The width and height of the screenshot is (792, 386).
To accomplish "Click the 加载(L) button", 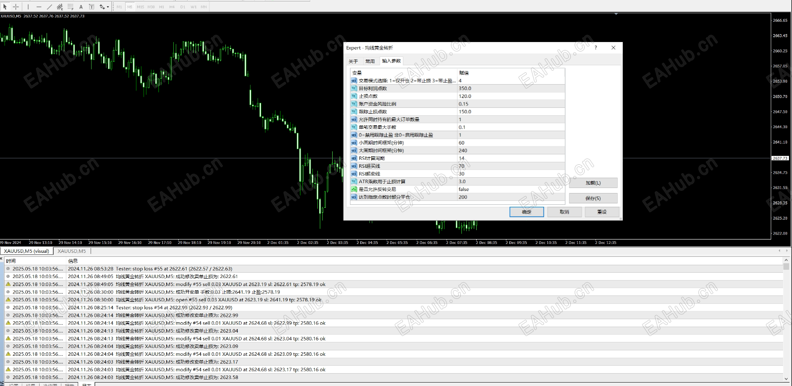I will [593, 183].
